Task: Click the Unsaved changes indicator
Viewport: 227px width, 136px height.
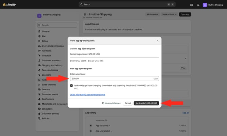Action: (x=111, y=103)
